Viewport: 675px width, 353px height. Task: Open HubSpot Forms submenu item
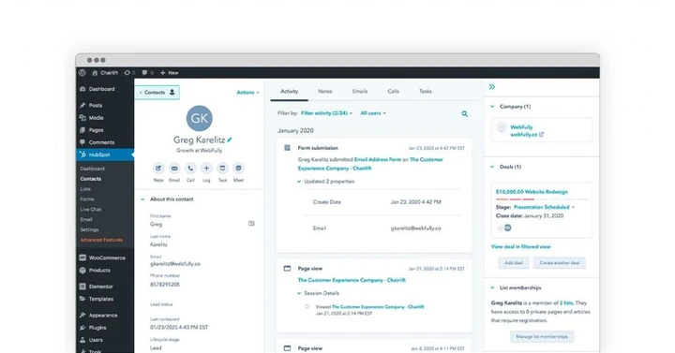coord(87,199)
